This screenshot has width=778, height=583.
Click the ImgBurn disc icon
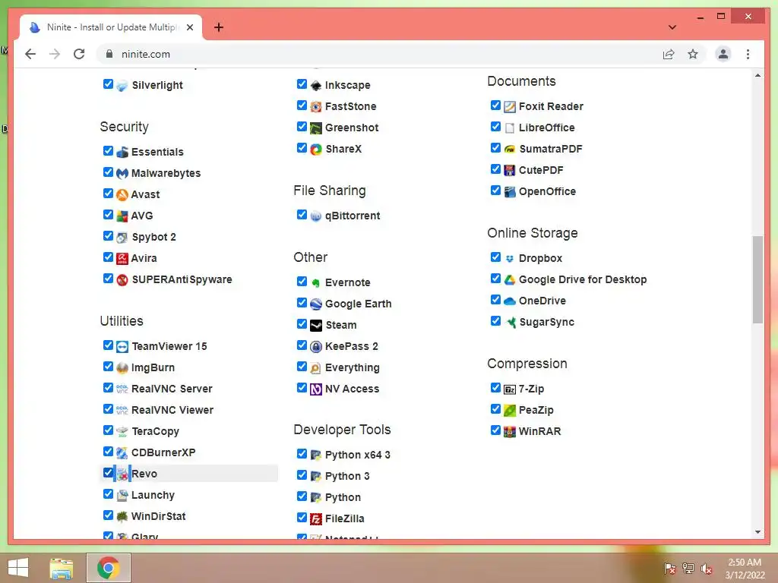coord(122,368)
